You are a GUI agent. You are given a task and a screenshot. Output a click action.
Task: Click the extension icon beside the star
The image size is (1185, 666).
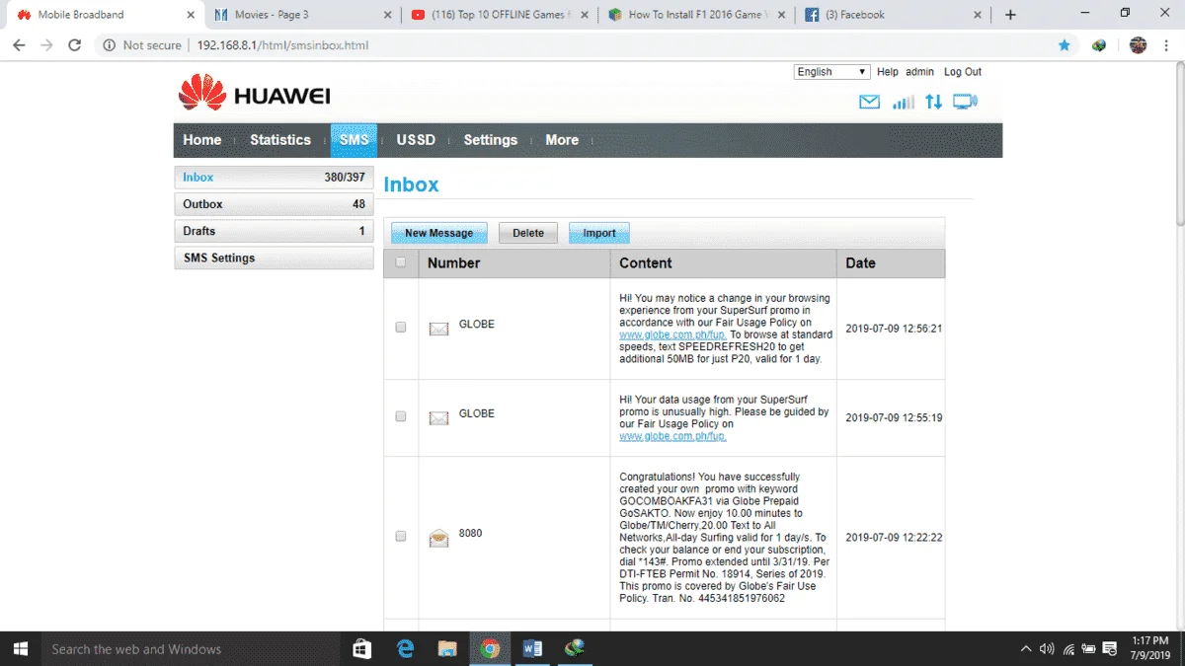[x=1099, y=45]
